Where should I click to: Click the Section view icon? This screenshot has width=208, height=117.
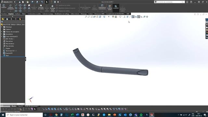click(x=95, y=17)
